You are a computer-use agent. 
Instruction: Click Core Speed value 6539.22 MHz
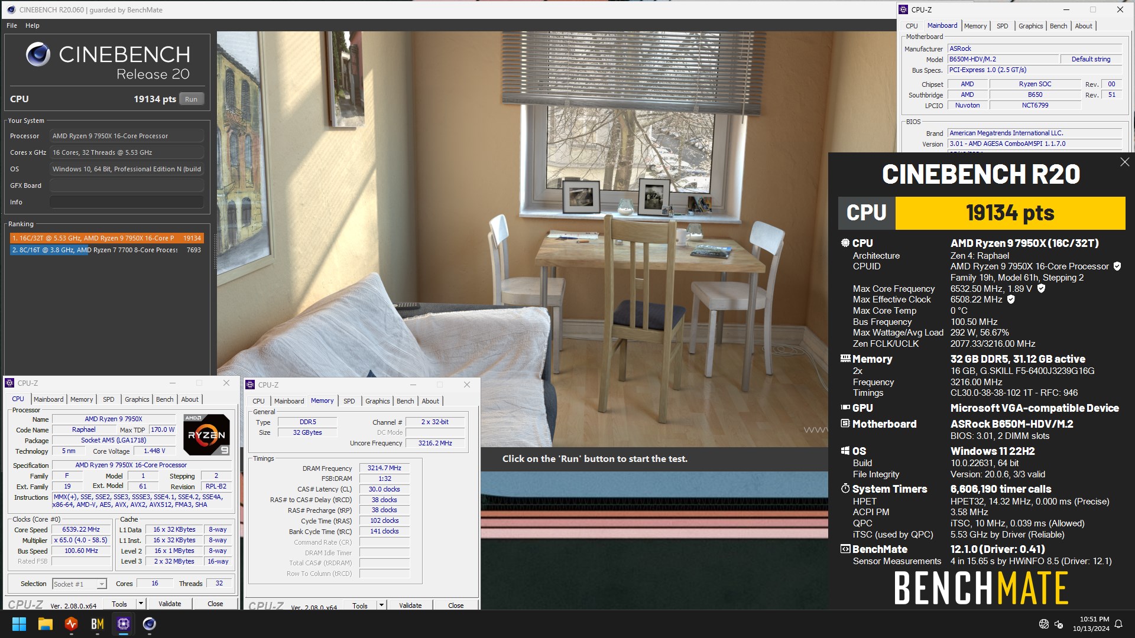coord(82,530)
